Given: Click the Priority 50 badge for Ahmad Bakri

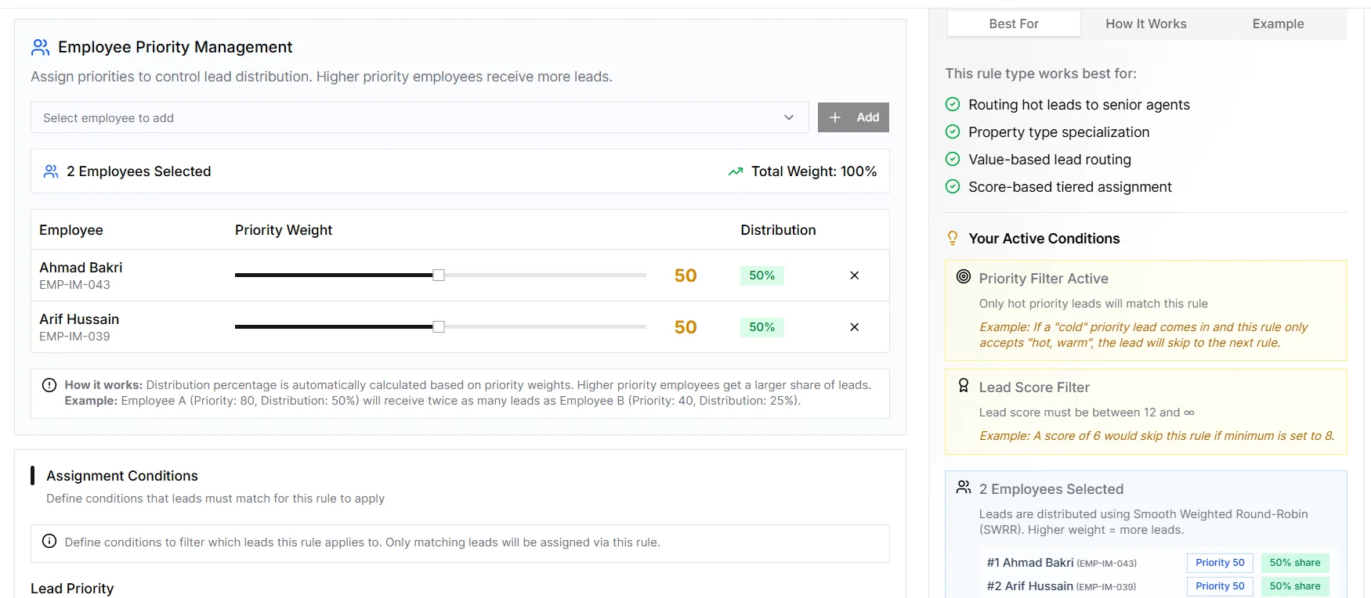Looking at the screenshot, I should pos(1220,563).
